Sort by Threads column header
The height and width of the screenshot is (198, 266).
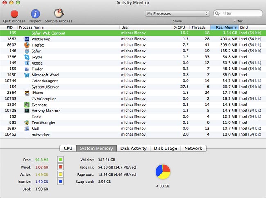coord(200,27)
